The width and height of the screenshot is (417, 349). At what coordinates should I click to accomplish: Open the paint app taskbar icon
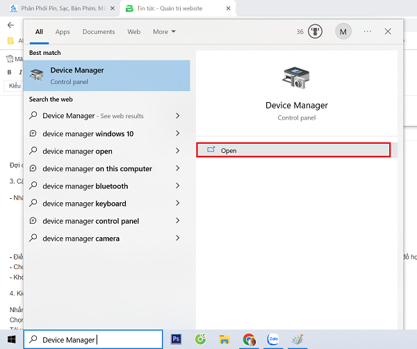pos(299,339)
